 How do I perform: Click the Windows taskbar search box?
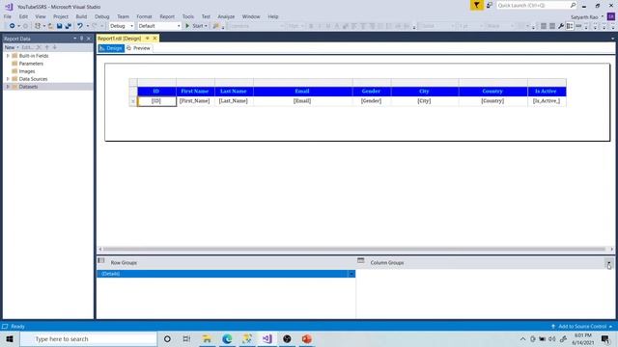tap(88, 338)
